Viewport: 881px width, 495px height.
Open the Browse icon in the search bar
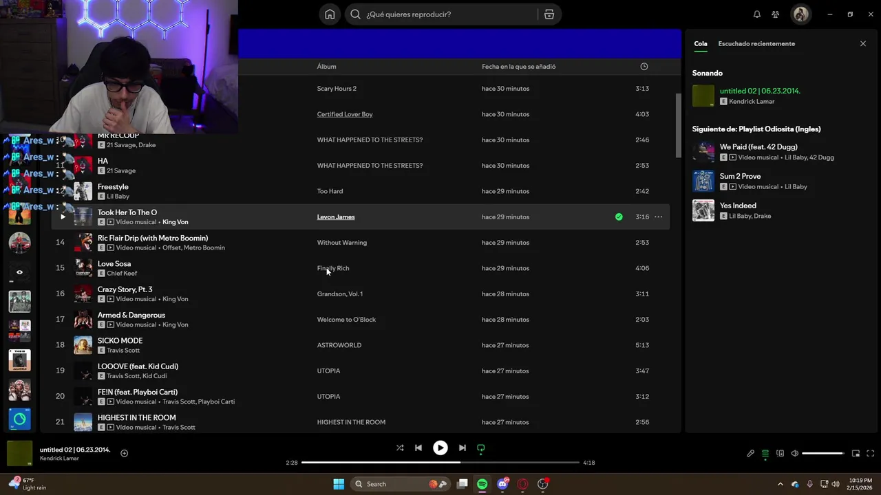pos(549,14)
